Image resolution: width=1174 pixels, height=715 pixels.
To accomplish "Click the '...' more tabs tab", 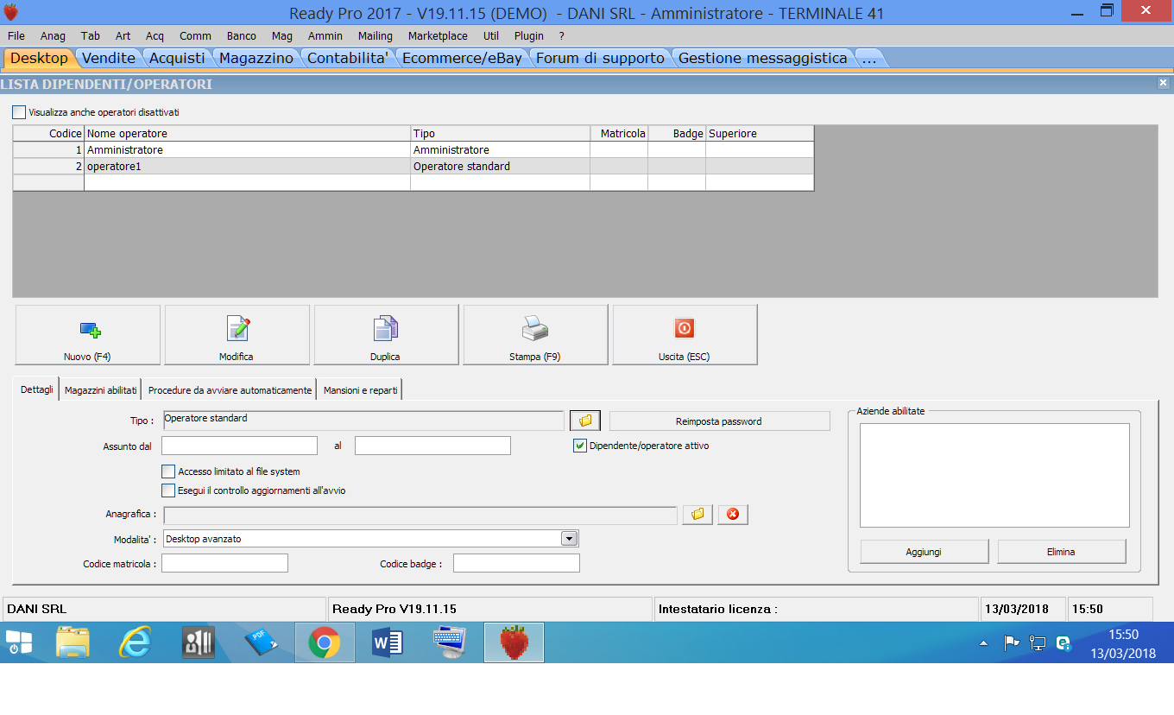I will click(x=869, y=58).
